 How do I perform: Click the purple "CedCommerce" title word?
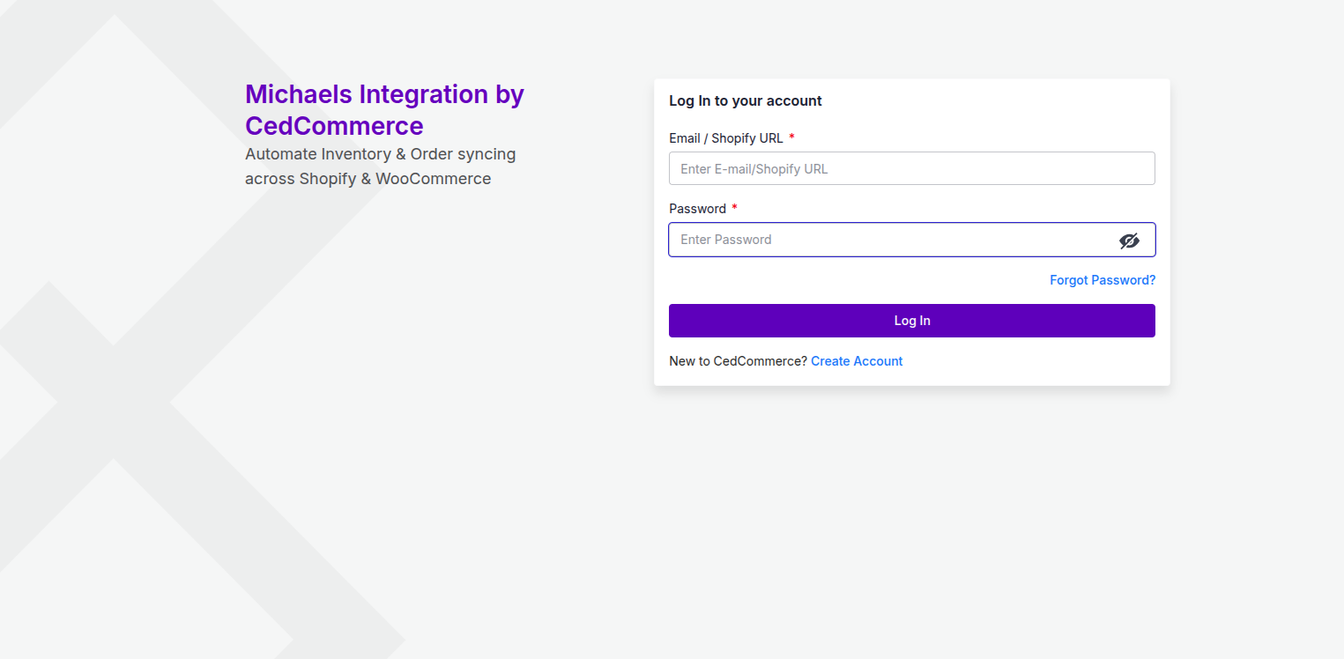tap(334, 126)
